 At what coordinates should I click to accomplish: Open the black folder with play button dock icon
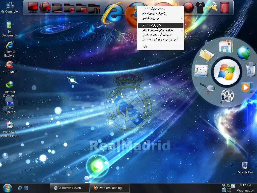click(69, 8)
